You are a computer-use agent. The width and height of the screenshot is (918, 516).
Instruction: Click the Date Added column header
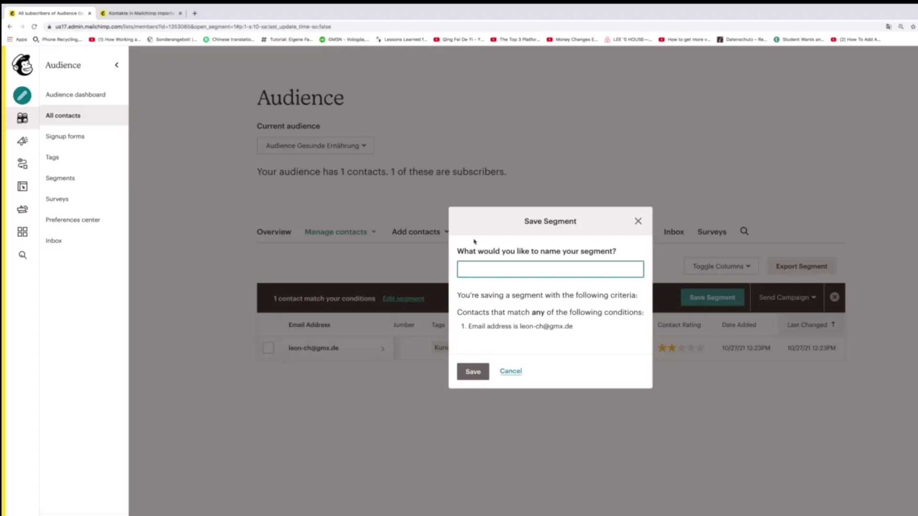click(739, 325)
